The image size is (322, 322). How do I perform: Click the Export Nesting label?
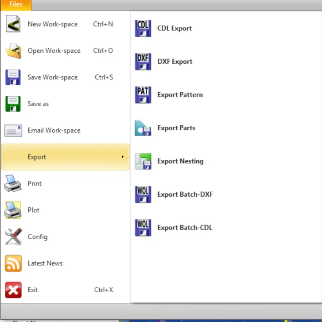pyautogui.click(x=180, y=161)
